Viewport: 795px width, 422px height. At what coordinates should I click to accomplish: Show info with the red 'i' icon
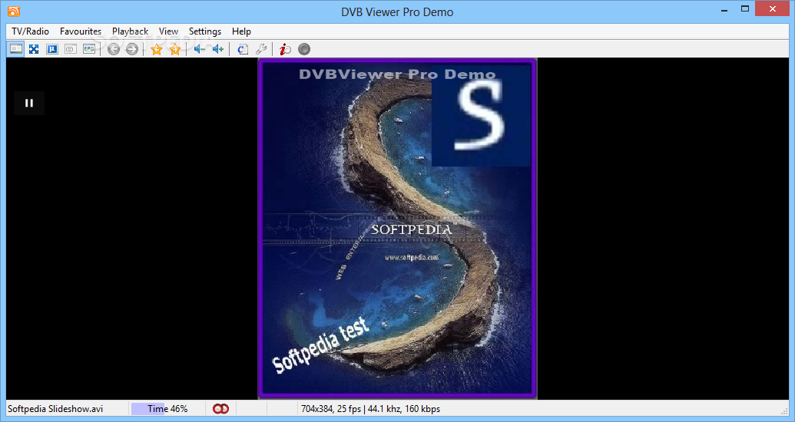(x=286, y=49)
